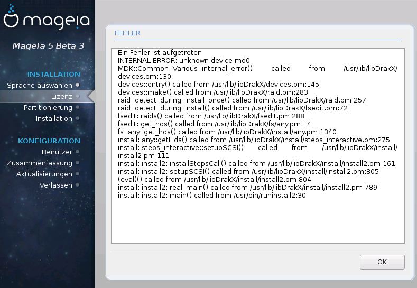
Task: Click the line 'devices::entry() called from' devices.pm:145
Action: click(x=218, y=85)
